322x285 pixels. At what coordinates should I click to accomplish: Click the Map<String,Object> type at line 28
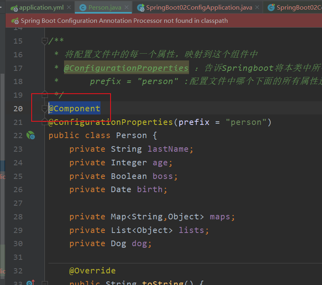tap(157, 217)
